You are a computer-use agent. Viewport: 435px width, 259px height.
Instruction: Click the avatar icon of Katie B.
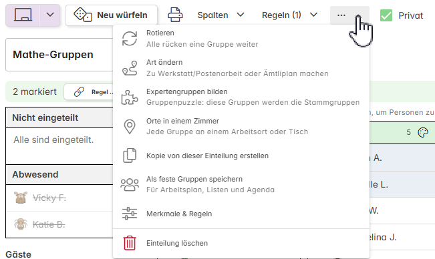[21, 224]
